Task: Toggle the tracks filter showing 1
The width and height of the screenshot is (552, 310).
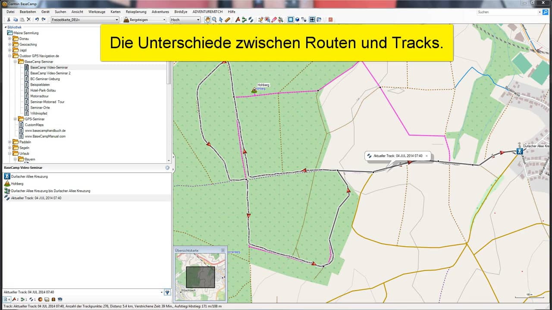Action: (32, 299)
